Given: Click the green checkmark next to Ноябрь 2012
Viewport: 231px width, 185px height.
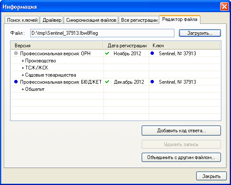Looking at the screenshot, I should click(x=107, y=53).
